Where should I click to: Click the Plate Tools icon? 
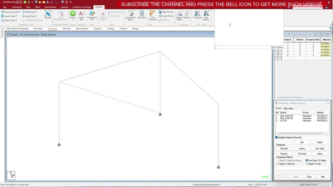[23, 12]
